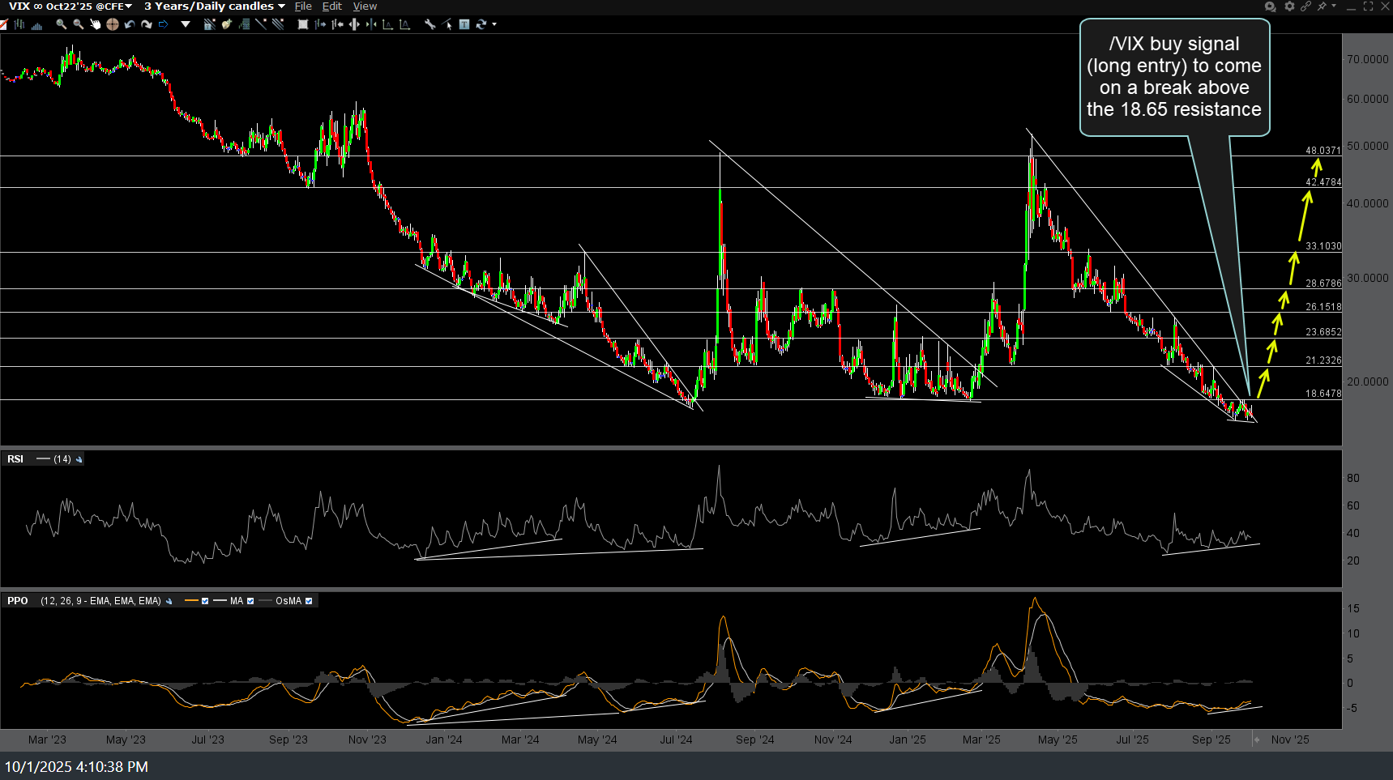Image resolution: width=1393 pixels, height=780 pixels.
Task: Click the wrench chart settings icon
Action: click(429, 24)
